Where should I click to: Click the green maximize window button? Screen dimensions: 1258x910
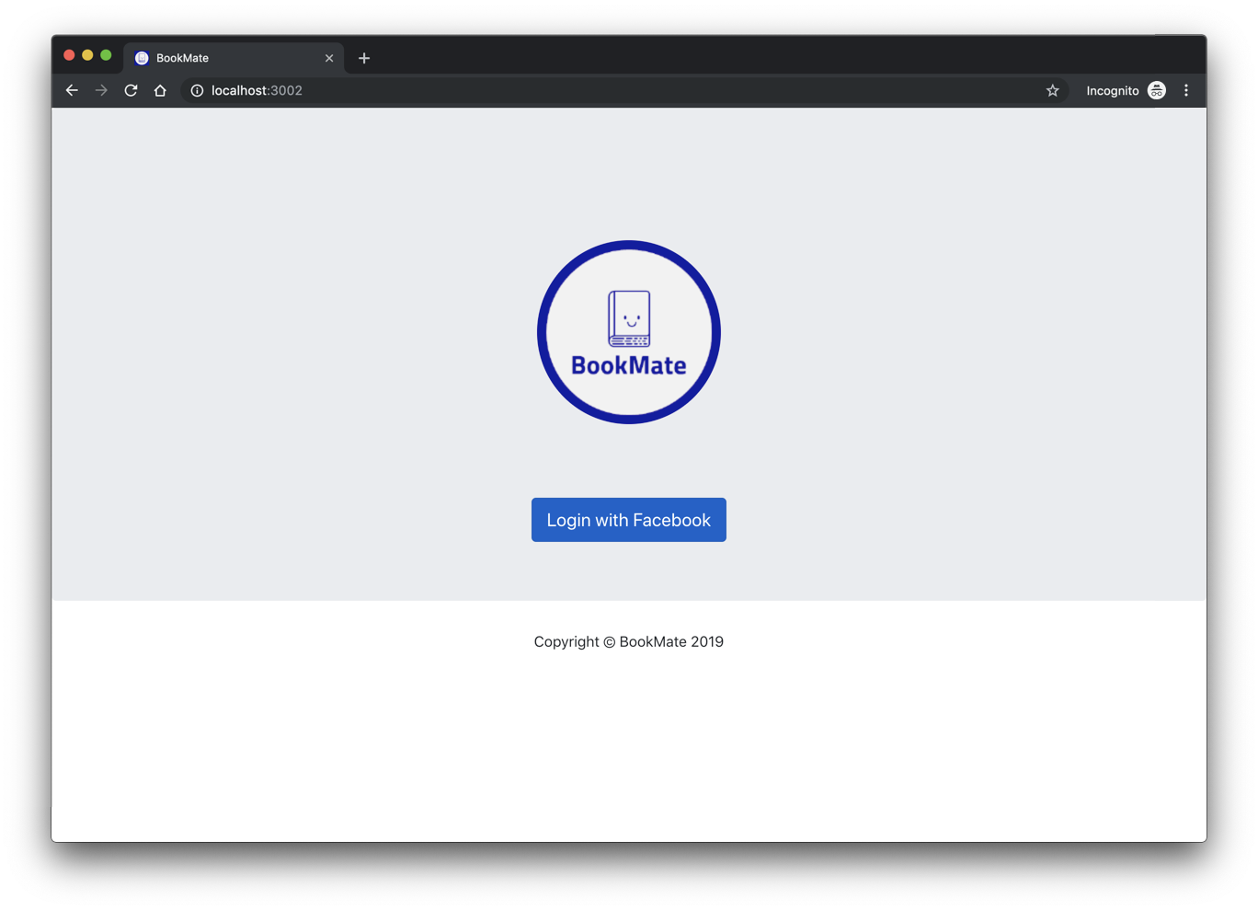106,55
